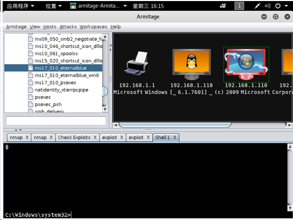Click the file icon beside ms09_050_smb2_negotiate
Viewport: 293px width, 220px height.
tap(30, 39)
